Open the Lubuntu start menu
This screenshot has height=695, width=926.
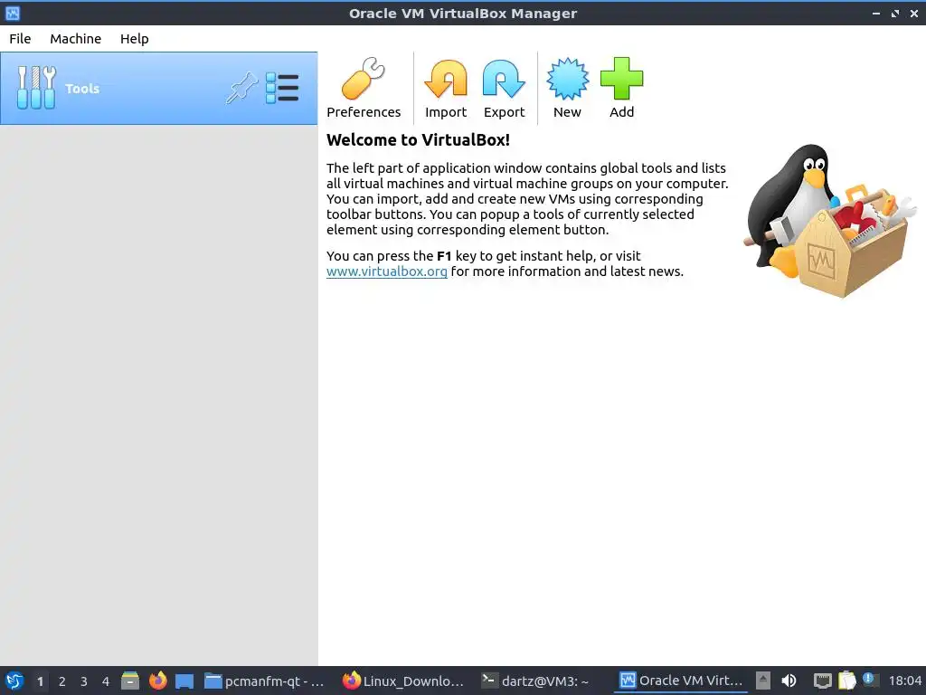14,681
